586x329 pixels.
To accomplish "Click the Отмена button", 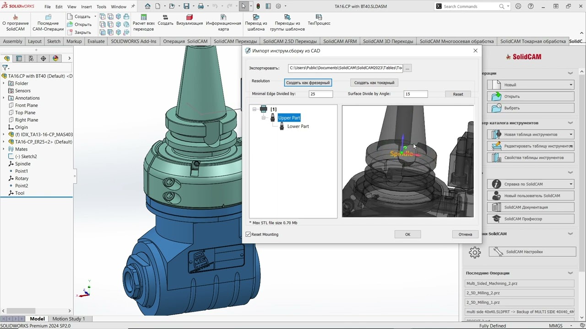I will (465, 234).
